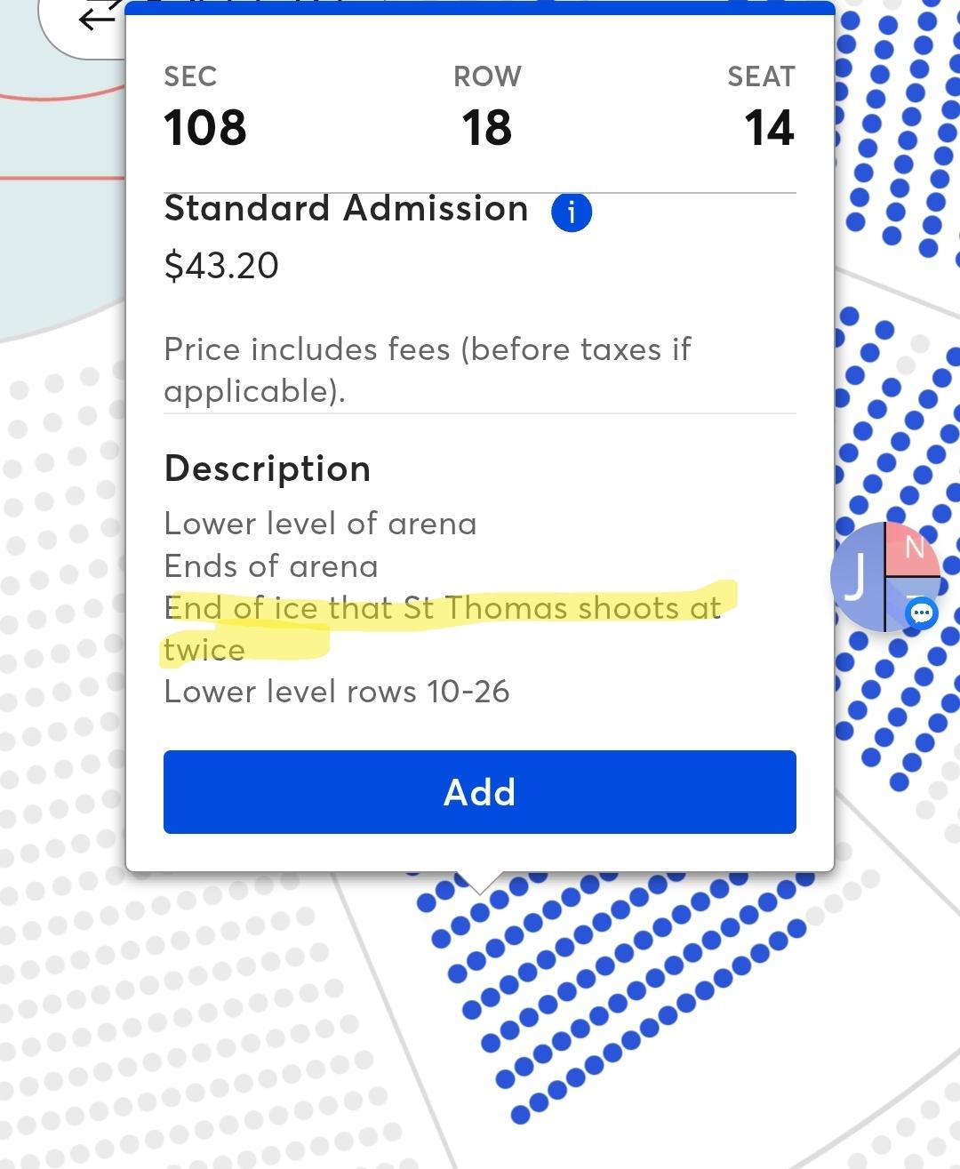Tap the Standard Admission label

[x=347, y=209]
